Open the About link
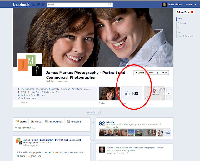Image resolution: width=200 pixels, height=161 pixels. [24, 102]
